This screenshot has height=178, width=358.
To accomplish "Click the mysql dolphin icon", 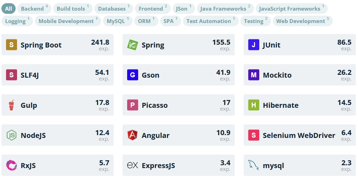I will click(x=254, y=165).
